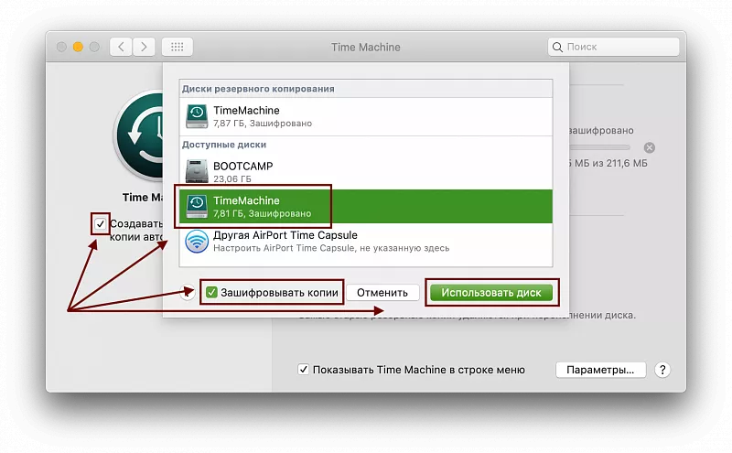Screen dimensions: 732x453
Task: Click the Доступные диски header
Action: pos(224,145)
